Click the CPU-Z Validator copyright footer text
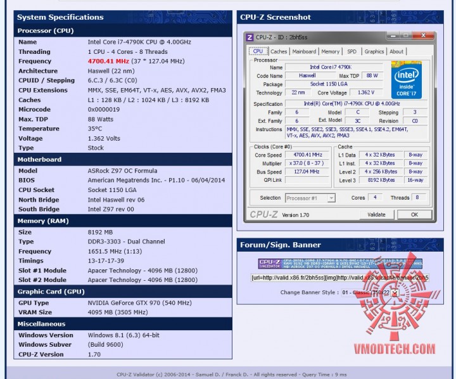 coord(232,375)
